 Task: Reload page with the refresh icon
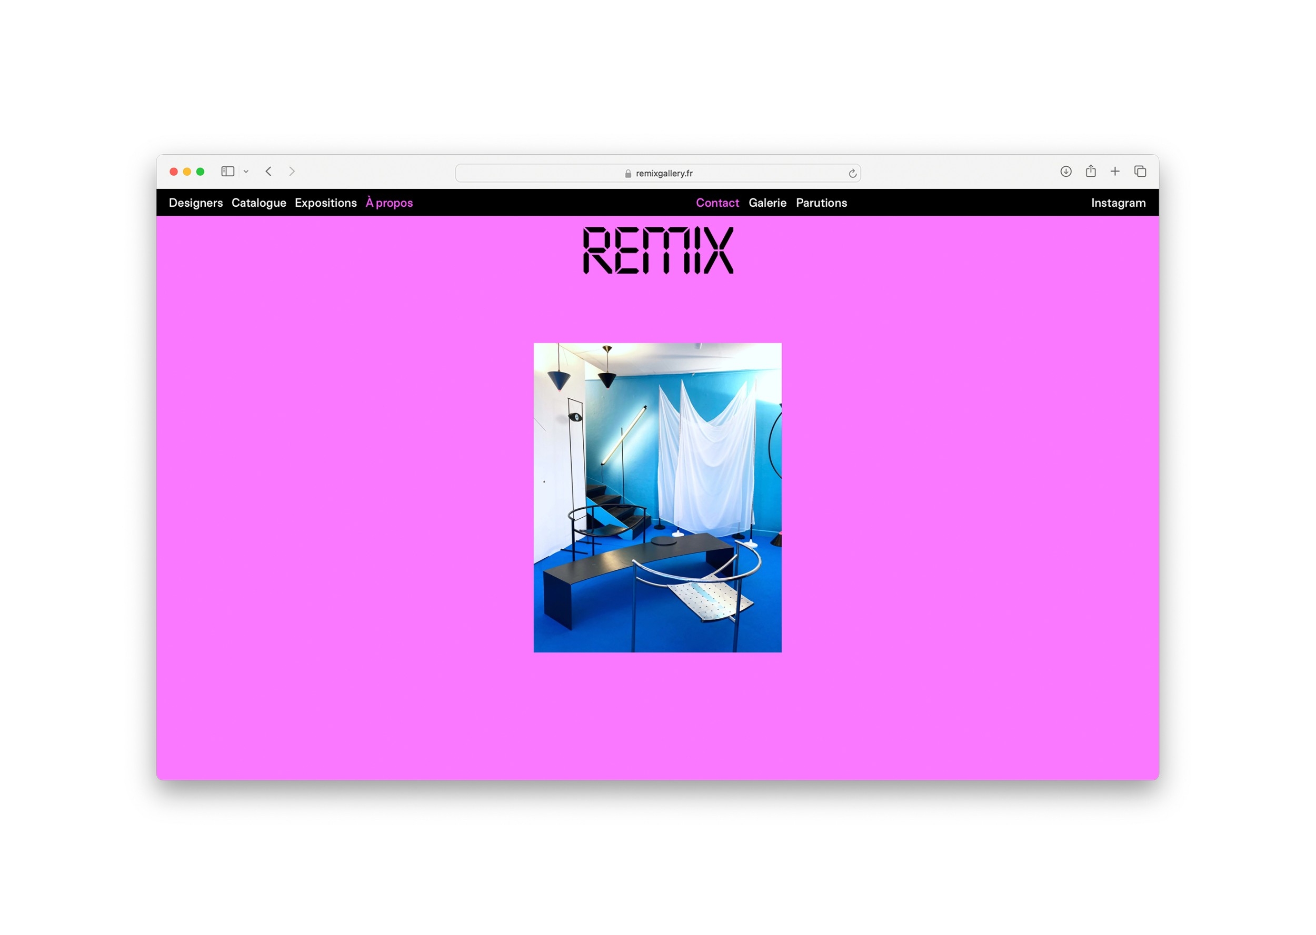point(852,174)
